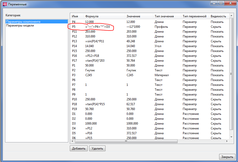Select 'Параметры модели' category

(x=20, y=25)
